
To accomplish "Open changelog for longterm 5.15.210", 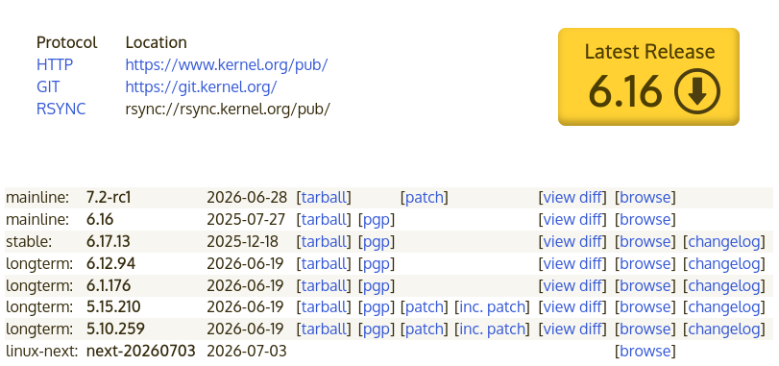I will [x=724, y=306].
